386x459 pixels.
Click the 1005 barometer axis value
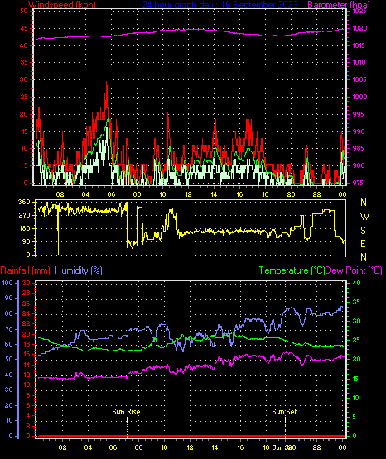[x=359, y=79]
